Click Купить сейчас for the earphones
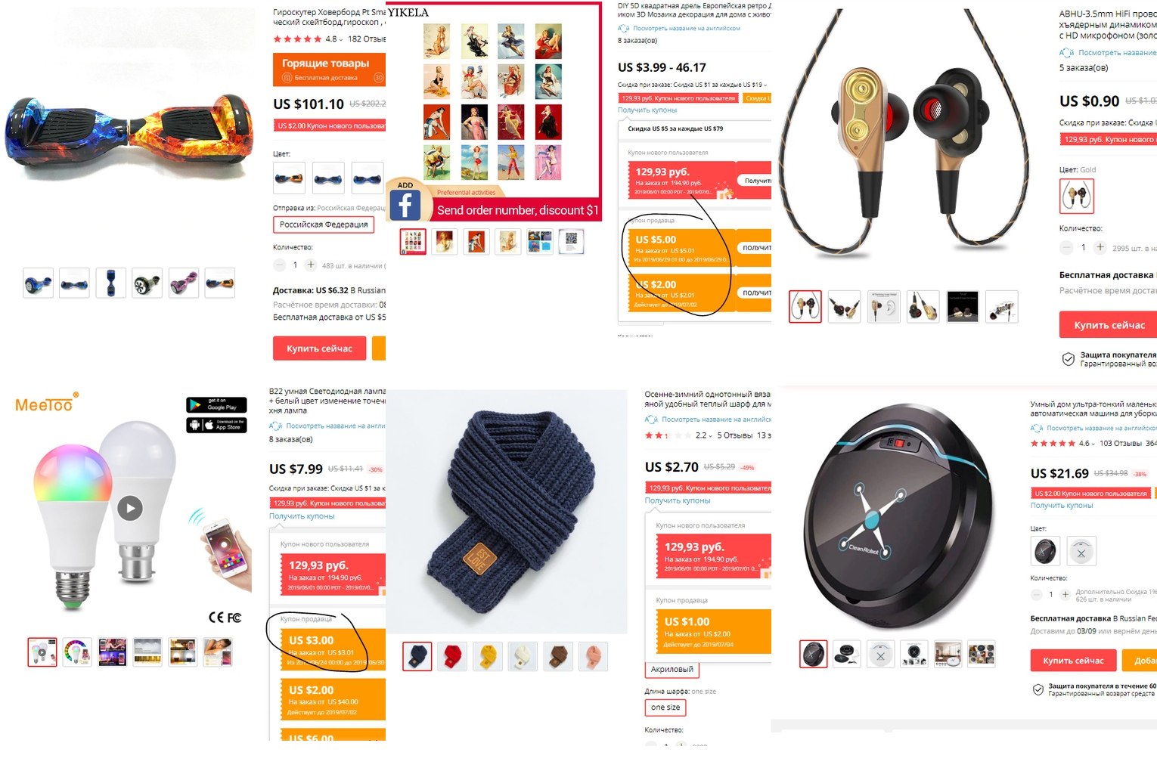This screenshot has width=1157, height=771. point(1109,325)
